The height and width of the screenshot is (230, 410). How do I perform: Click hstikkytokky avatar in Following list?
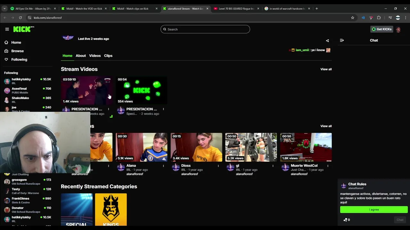click(x=7, y=81)
